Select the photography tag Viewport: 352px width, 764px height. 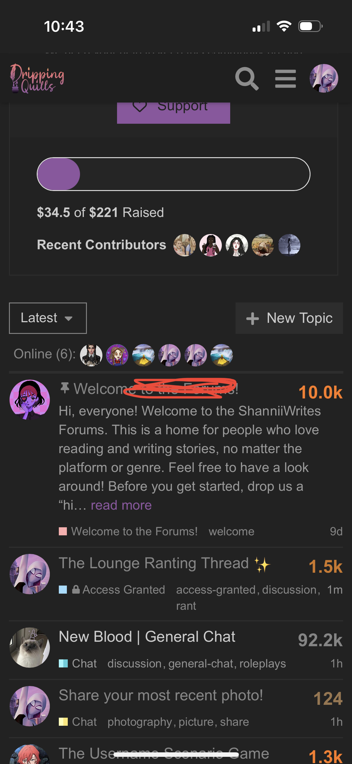click(140, 722)
